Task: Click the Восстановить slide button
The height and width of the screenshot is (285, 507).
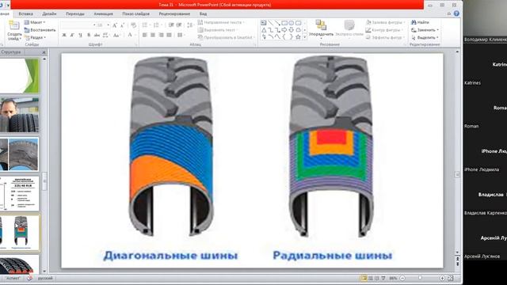Action: click(40, 30)
